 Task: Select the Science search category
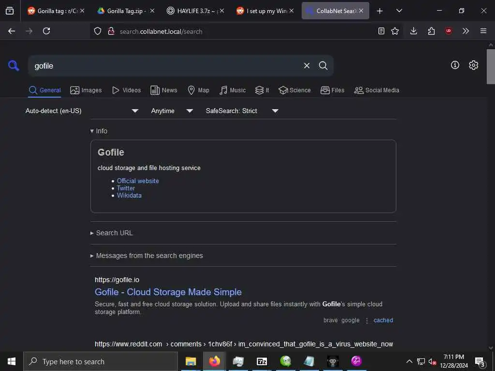click(294, 90)
